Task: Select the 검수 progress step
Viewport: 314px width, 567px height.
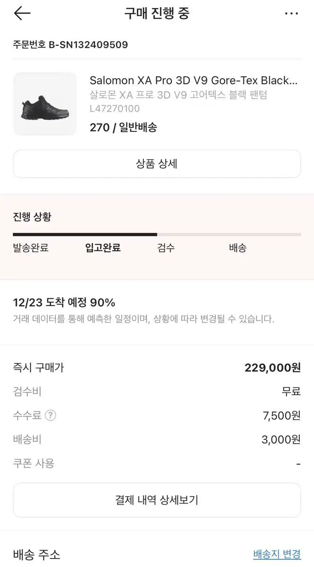Action: pos(166,248)
